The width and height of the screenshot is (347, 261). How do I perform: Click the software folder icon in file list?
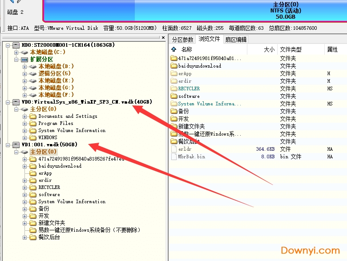click(174, 96)
